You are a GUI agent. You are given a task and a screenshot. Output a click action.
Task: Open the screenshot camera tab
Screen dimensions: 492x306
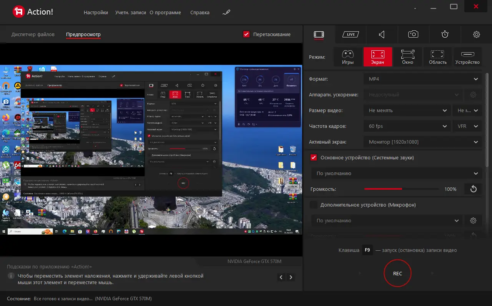point(413,35)
